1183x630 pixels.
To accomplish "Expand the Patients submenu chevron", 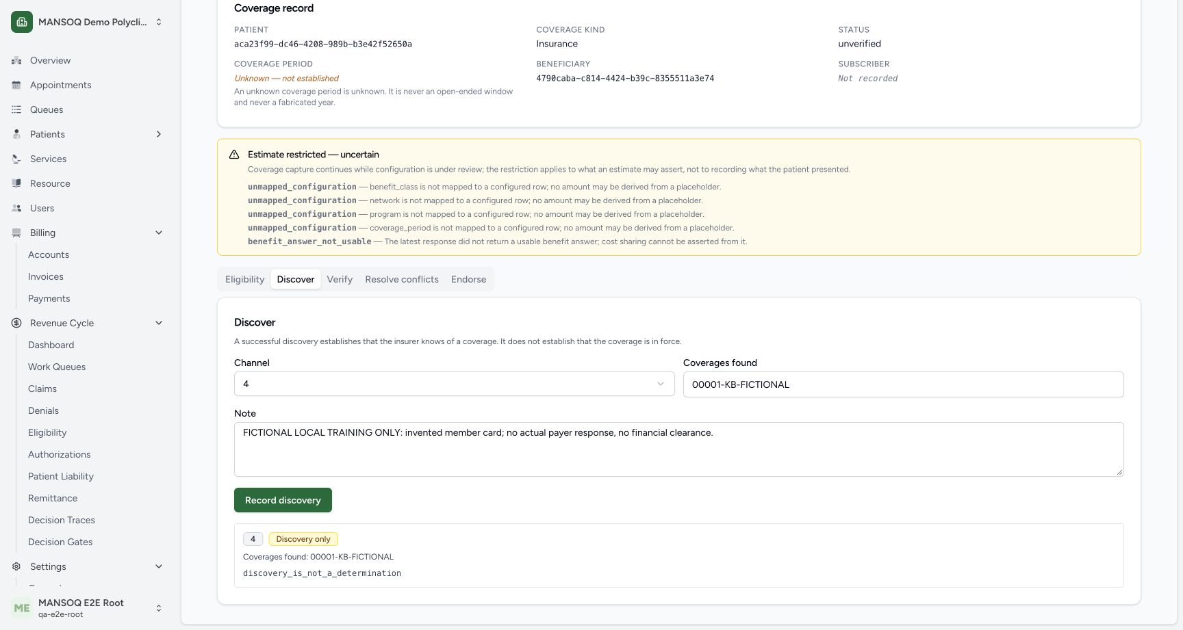I will point(159,134).
